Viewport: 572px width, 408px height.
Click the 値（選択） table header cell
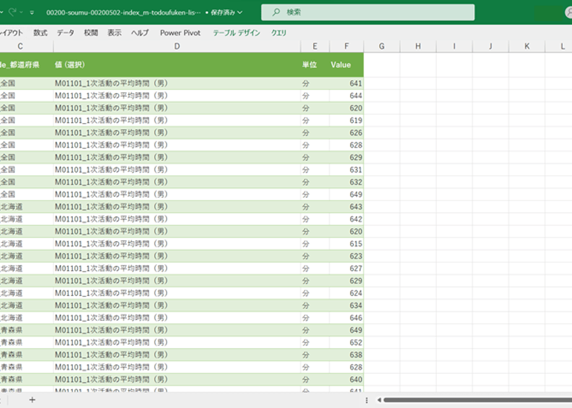(x=177, y=65)
